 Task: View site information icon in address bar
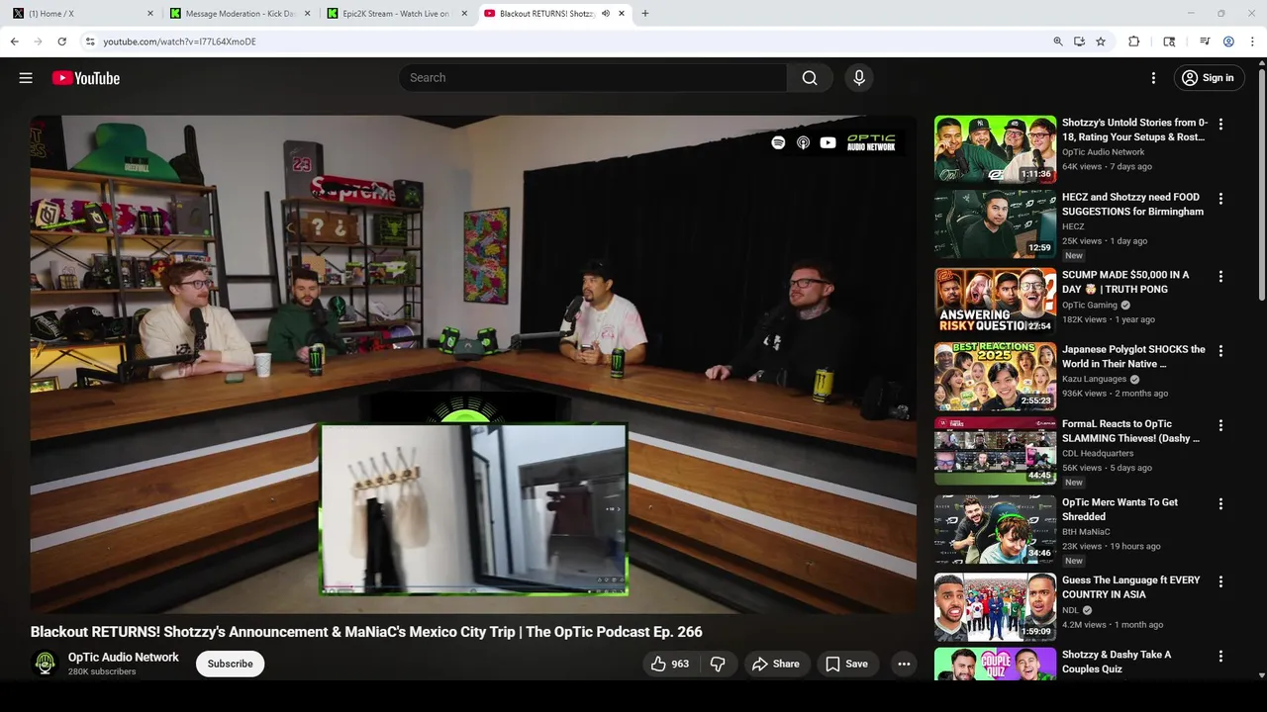point(89,42)
